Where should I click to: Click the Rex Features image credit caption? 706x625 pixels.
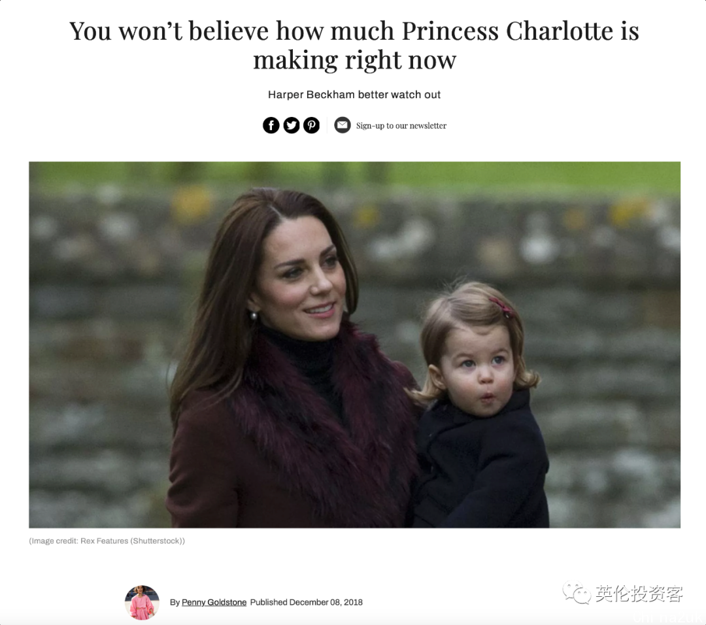107,541
